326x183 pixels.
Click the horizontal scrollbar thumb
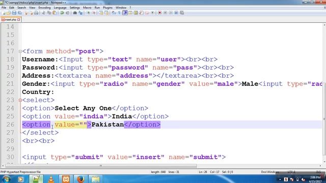101,166
